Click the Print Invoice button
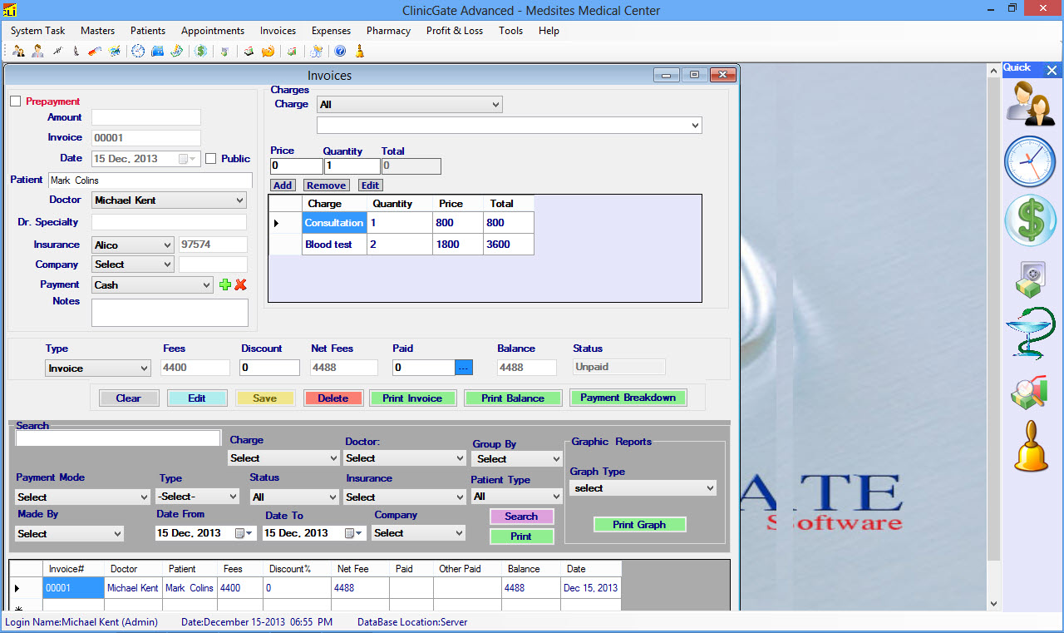Viewport: 1064px width, 633px height. tap(412, 398)
